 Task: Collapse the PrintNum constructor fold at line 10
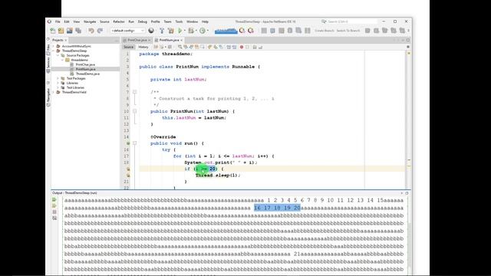(135, 111)
